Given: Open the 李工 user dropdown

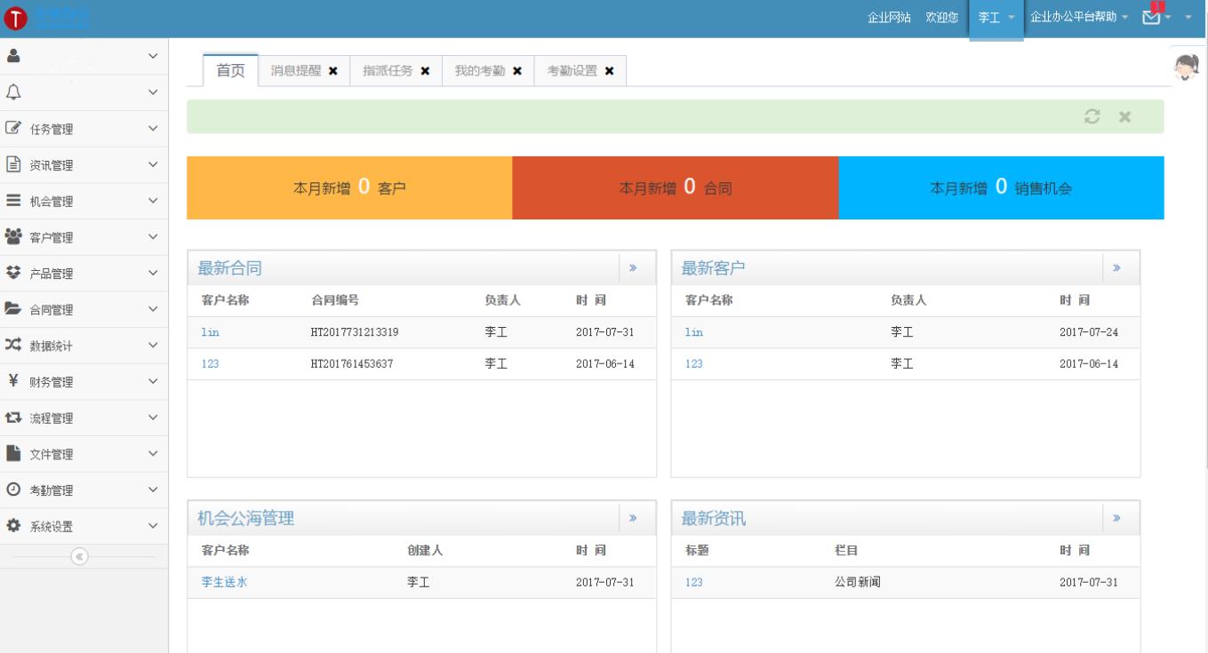Looking at the screenshot, I should click(x=996, y=18).
